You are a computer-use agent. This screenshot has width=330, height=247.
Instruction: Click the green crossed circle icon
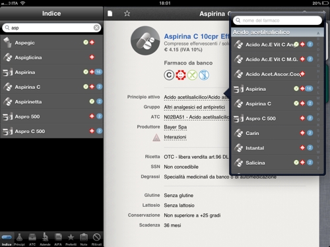pos(192,75)
